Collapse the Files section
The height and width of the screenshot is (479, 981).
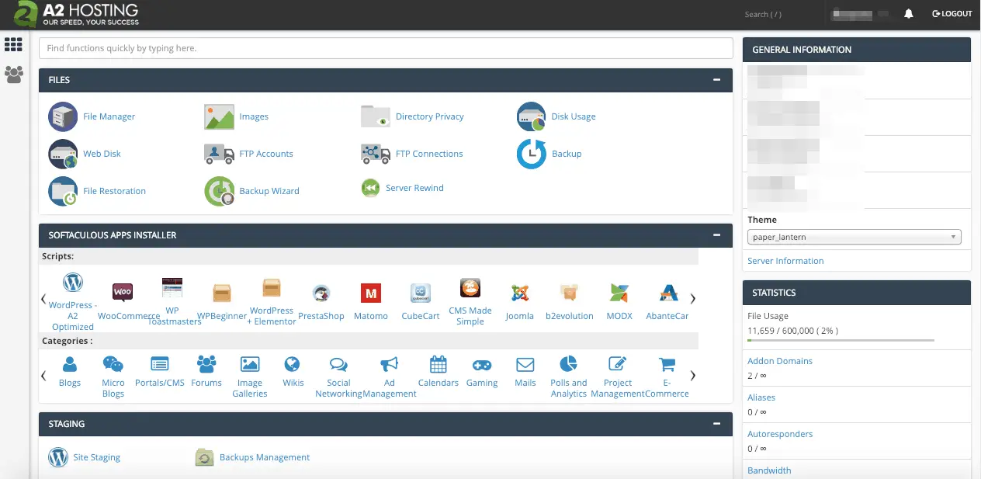click(718, 80)
